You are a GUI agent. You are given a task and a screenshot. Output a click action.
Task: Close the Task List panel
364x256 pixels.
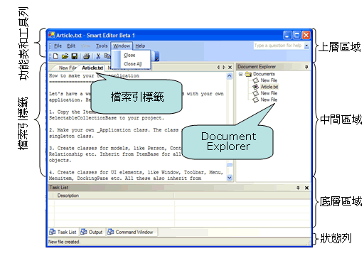pyautogui.click(x=306, y=188)
